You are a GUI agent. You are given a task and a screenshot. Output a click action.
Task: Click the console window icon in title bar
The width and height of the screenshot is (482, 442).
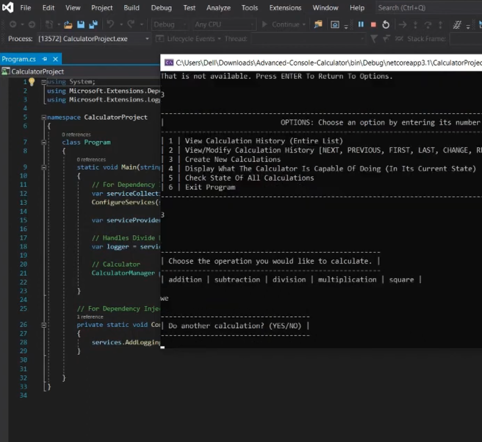(x=169, y=63)
